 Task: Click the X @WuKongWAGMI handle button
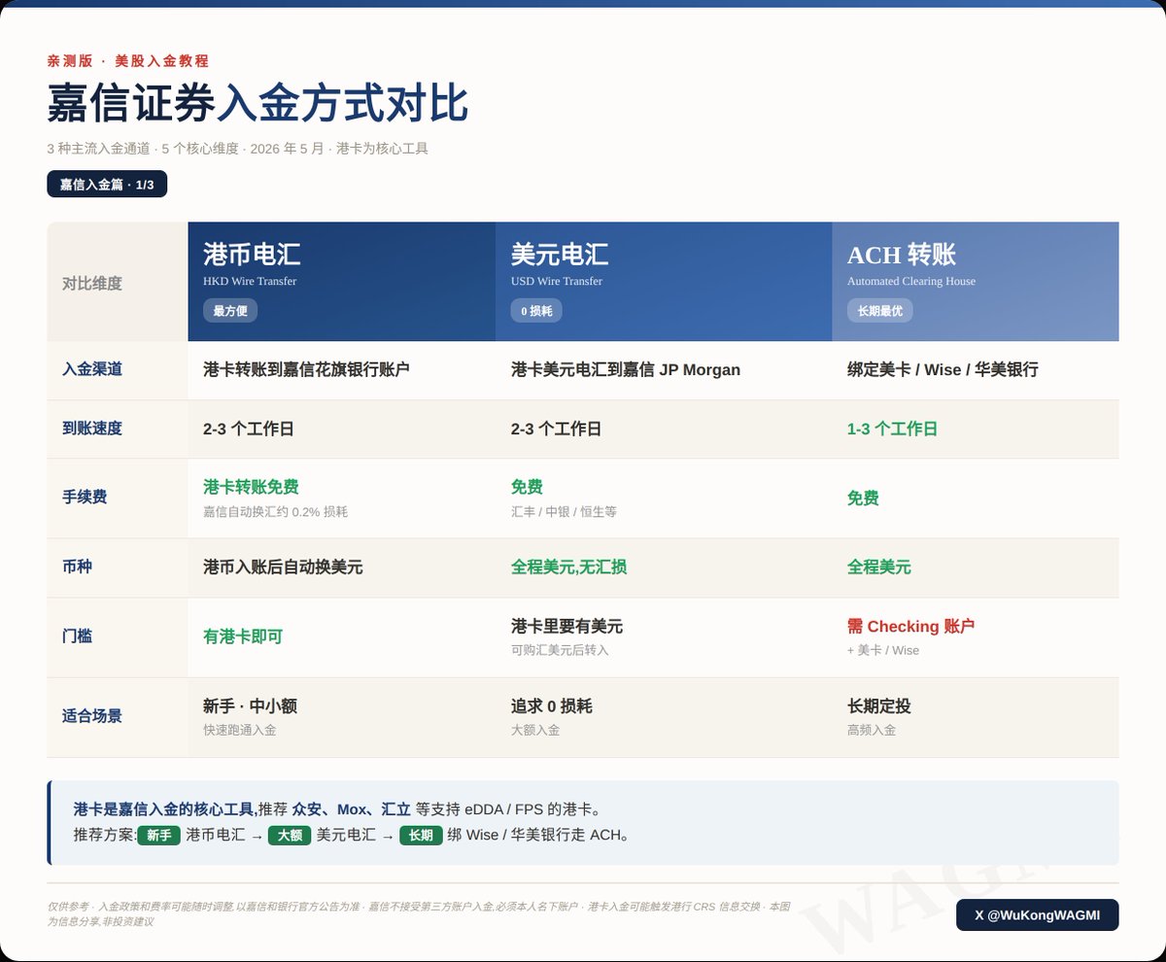pyautogui.click(x=1037, y=915)
